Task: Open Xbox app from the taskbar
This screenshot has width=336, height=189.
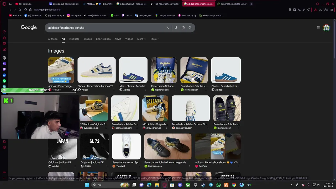Action: pos(188,185)
